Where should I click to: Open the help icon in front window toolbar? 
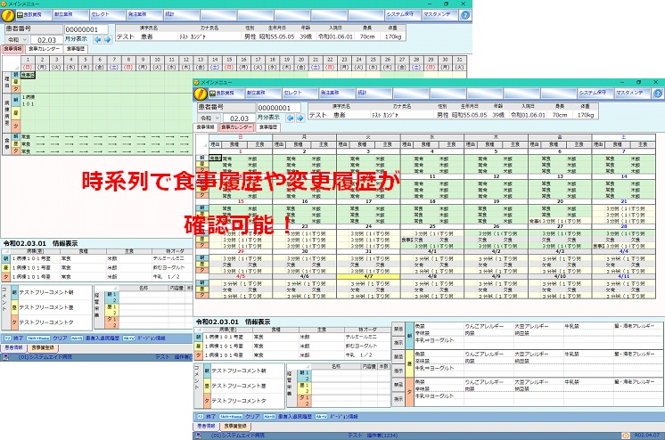658,94
